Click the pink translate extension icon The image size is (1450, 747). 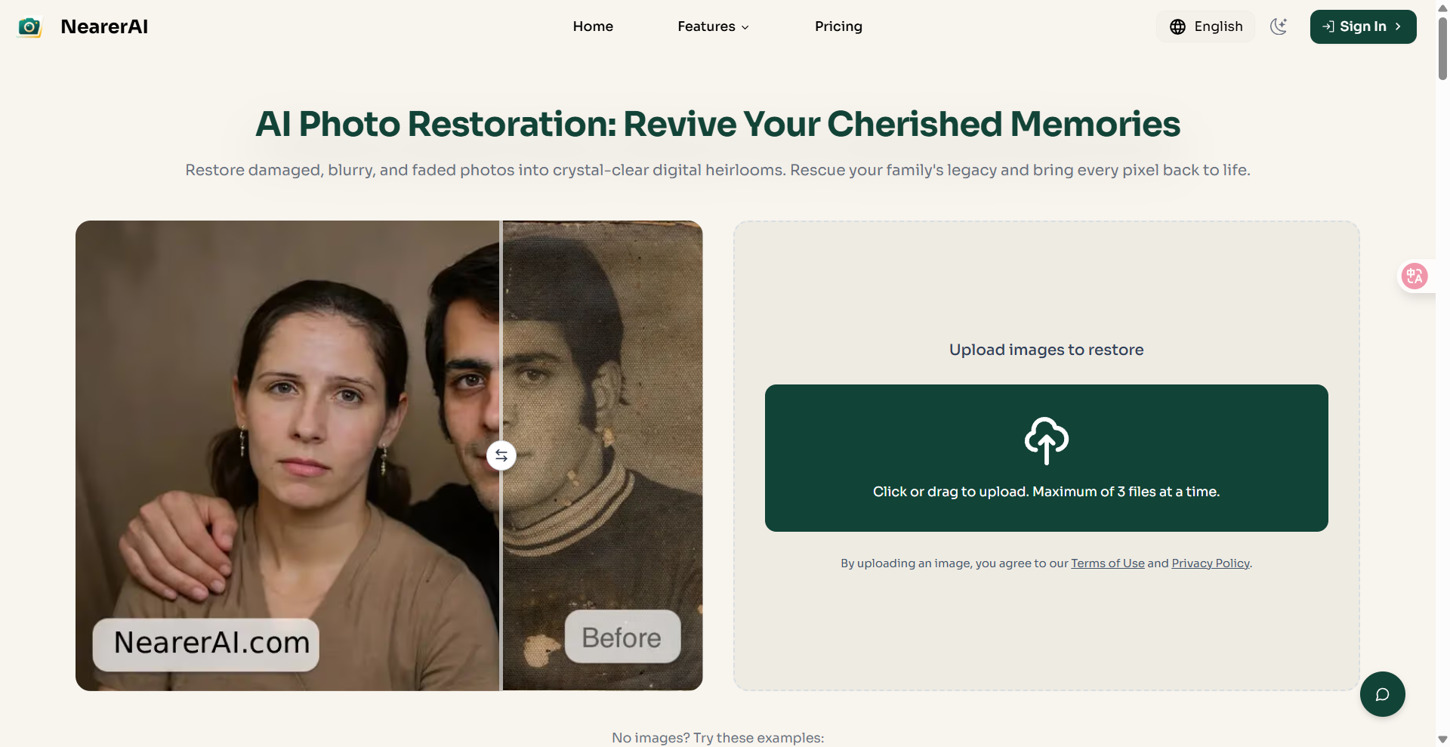point(1414,276)
